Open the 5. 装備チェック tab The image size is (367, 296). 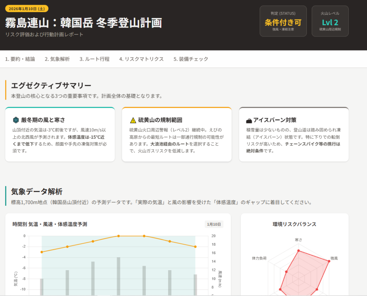[191, 59]
